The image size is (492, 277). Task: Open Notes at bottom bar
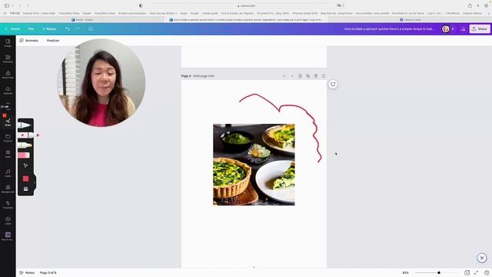pos(27,272)
